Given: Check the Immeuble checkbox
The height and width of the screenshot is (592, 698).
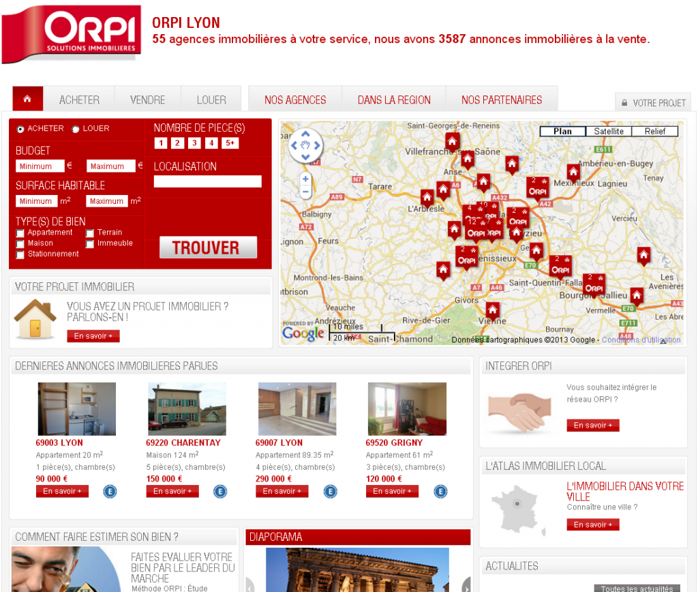Looking at the screenshot, I should tap(90, 243).
